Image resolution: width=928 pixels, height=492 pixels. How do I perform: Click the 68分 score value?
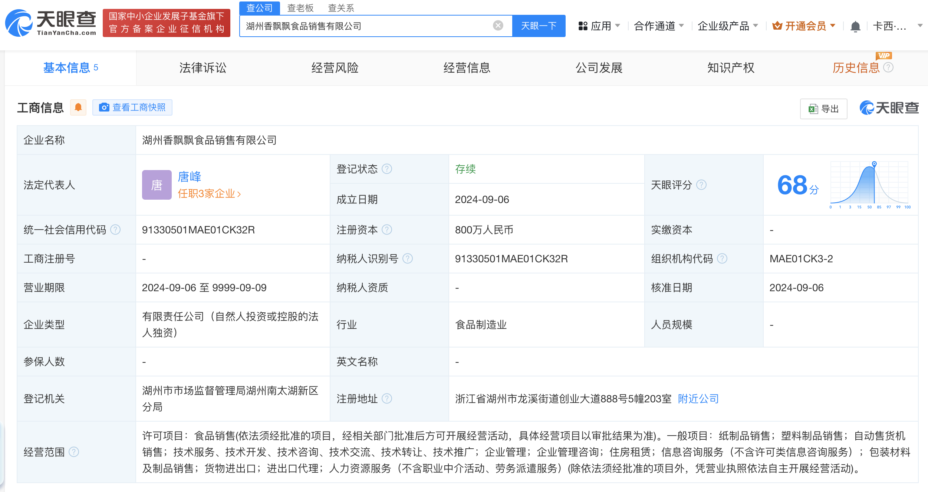tap(797, 185)
